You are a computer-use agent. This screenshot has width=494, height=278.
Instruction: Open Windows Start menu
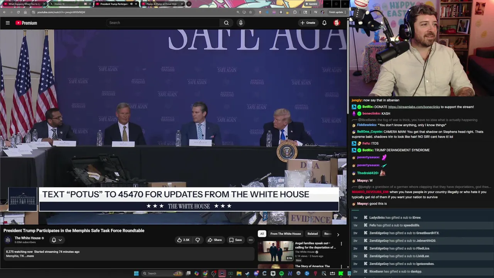136,273
